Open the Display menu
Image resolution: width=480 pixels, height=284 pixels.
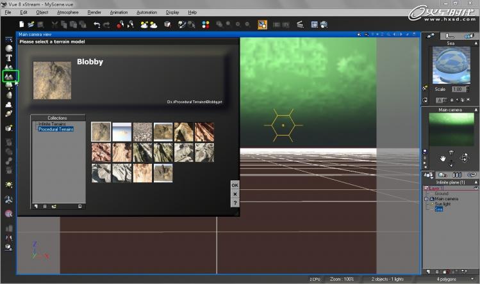[172, 13]
